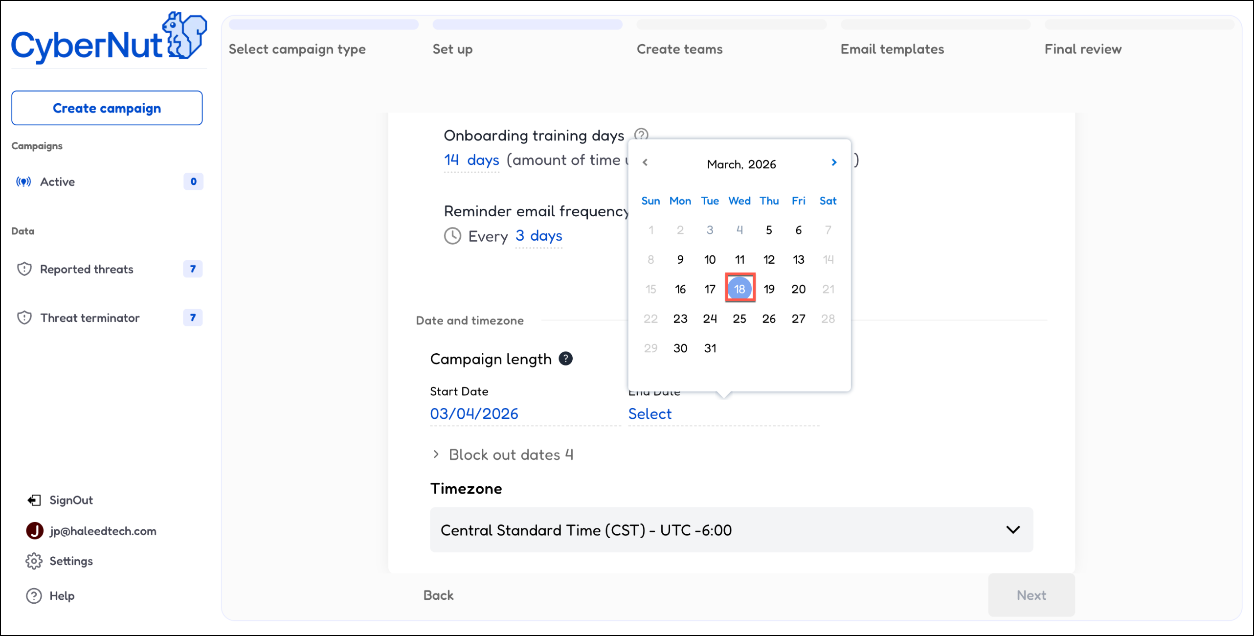
Task: Click the Threat terminator shield icon
Action: (x=24, y=318)
